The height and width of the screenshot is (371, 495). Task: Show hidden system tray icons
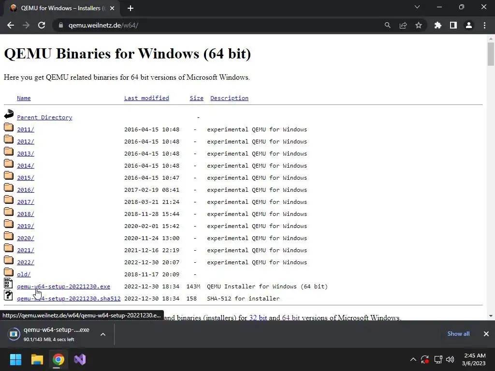413,359
